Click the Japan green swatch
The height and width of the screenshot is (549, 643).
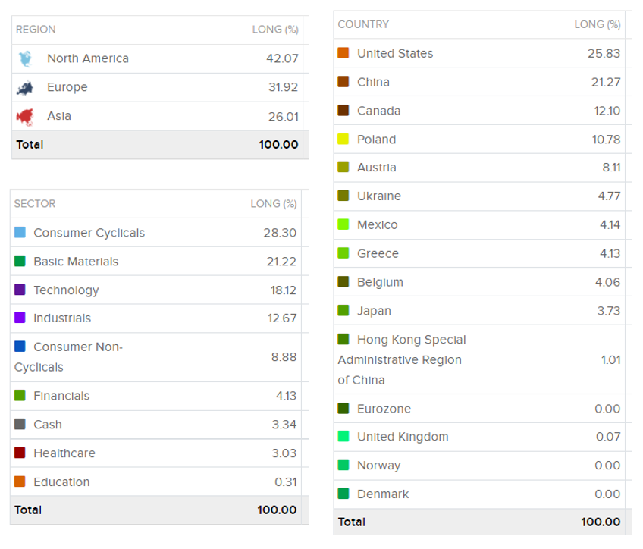(343, 310)
